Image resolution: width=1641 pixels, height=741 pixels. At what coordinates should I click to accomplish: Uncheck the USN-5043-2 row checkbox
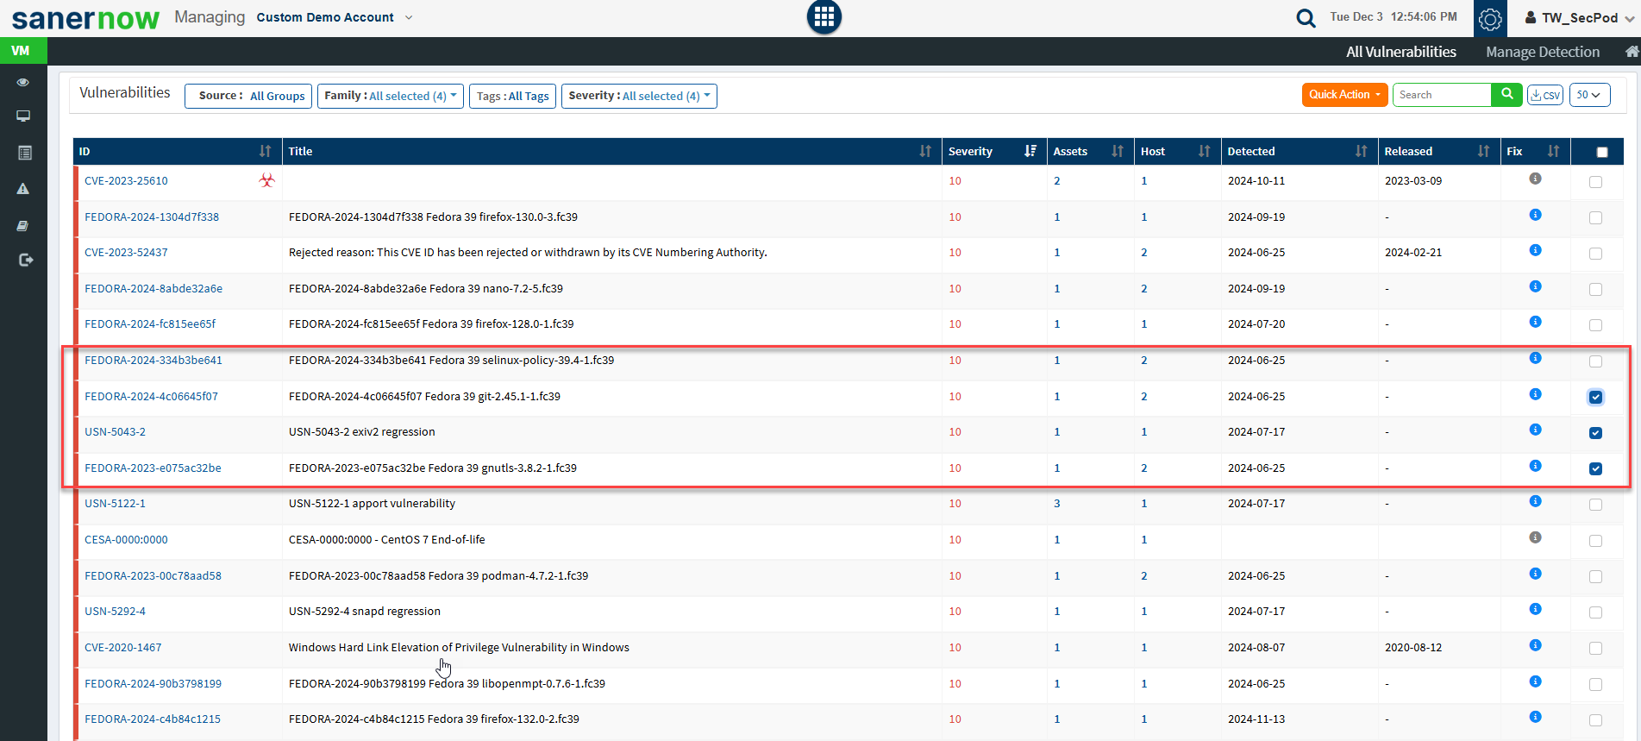coord(1595,433)
